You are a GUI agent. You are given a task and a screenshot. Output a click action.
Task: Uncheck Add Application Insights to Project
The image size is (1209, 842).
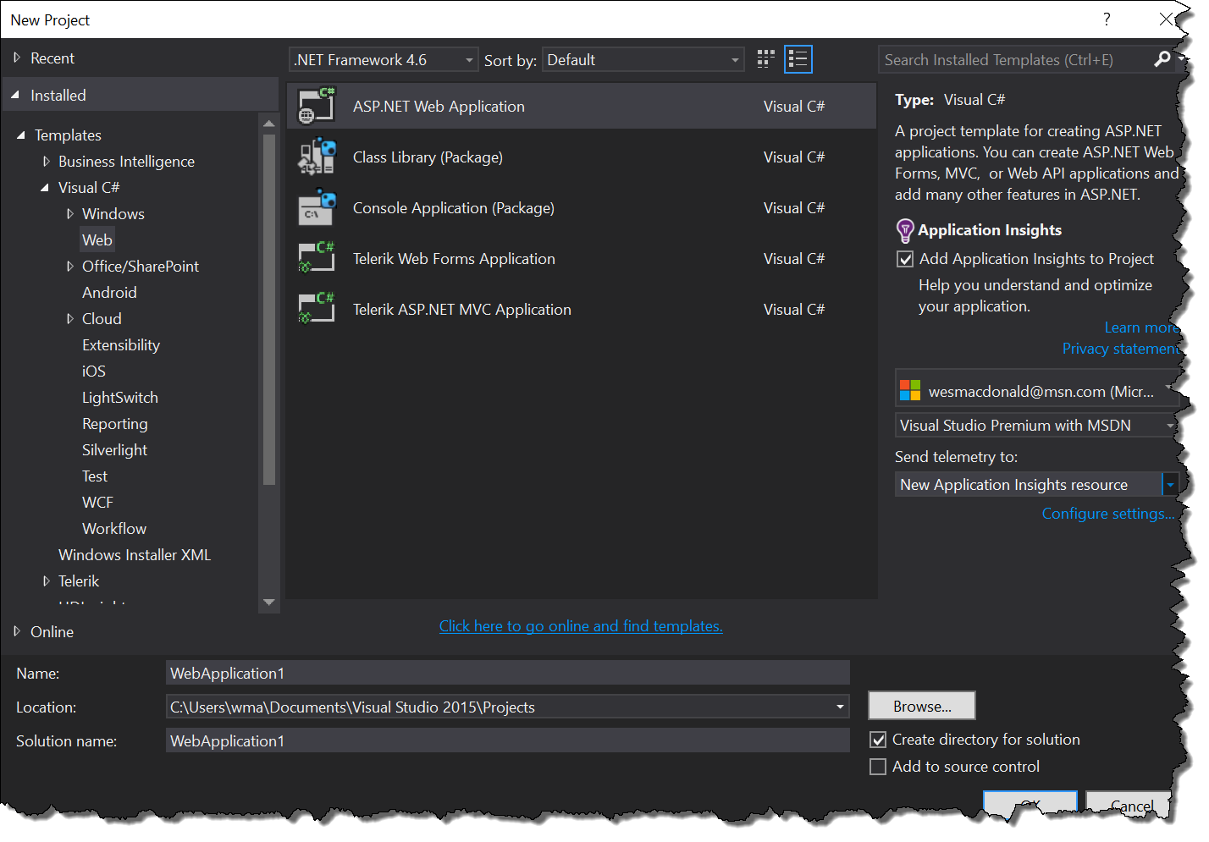(905, 259)
